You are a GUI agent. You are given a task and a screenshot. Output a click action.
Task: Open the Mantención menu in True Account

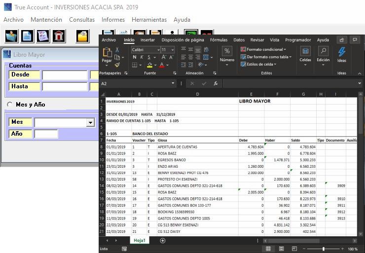coord(46,20)
